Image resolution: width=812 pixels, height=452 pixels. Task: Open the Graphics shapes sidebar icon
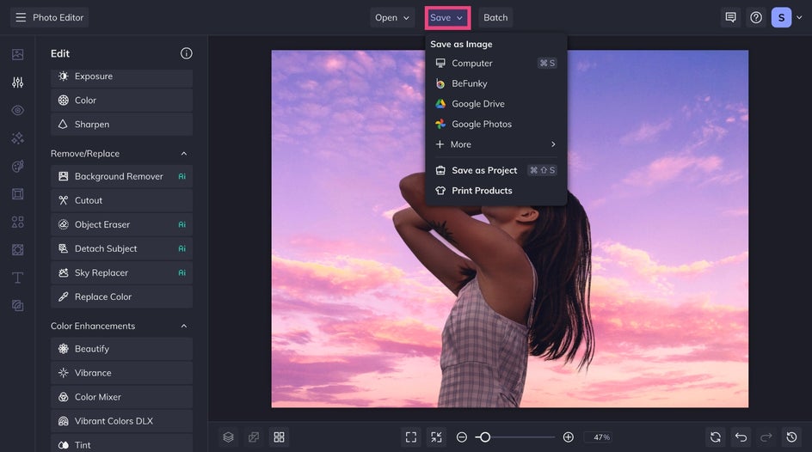tap(17, 222)
